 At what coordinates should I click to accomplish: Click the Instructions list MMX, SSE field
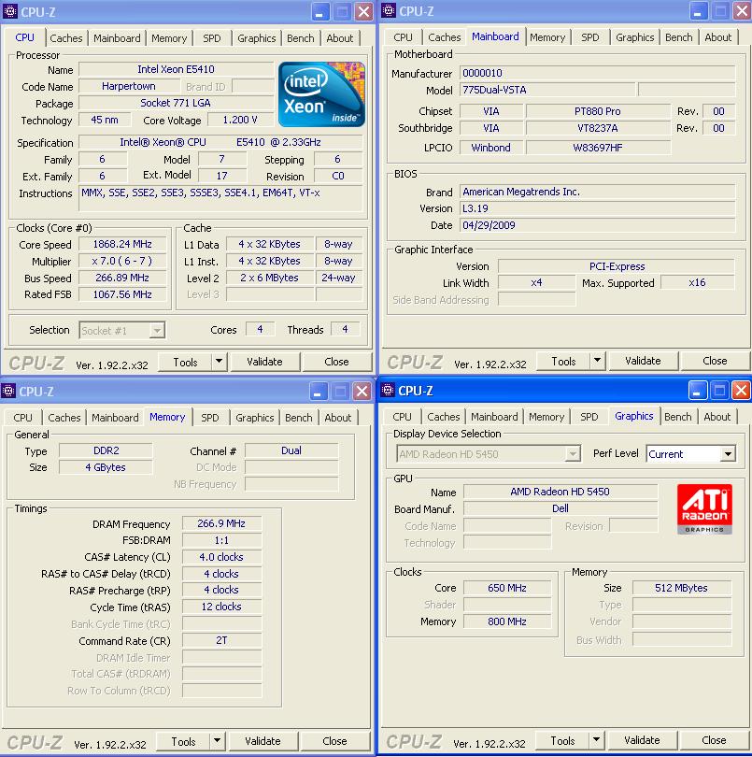tap(220, 199)
